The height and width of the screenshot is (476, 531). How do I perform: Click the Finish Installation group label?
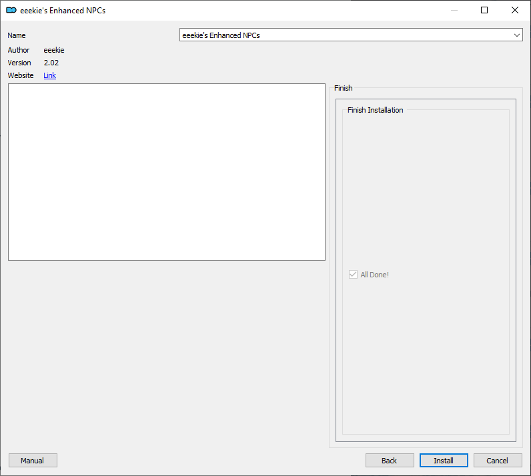pos(375,110)
